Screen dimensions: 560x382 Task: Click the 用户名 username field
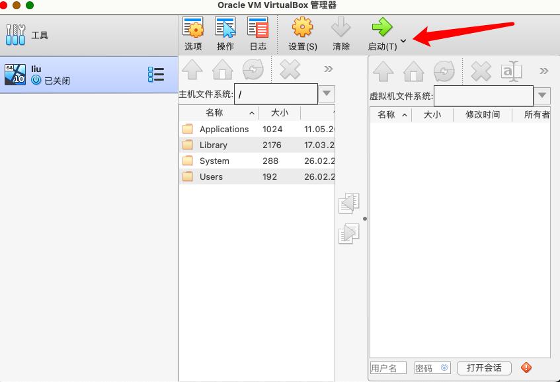[x=388, y=367]
